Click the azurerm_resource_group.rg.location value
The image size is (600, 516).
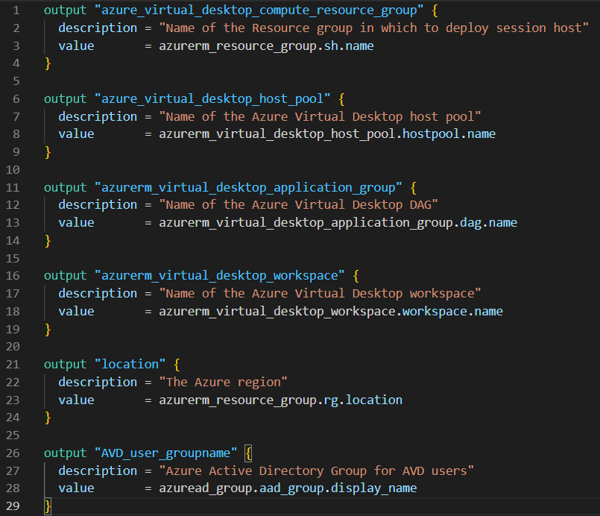280,400
